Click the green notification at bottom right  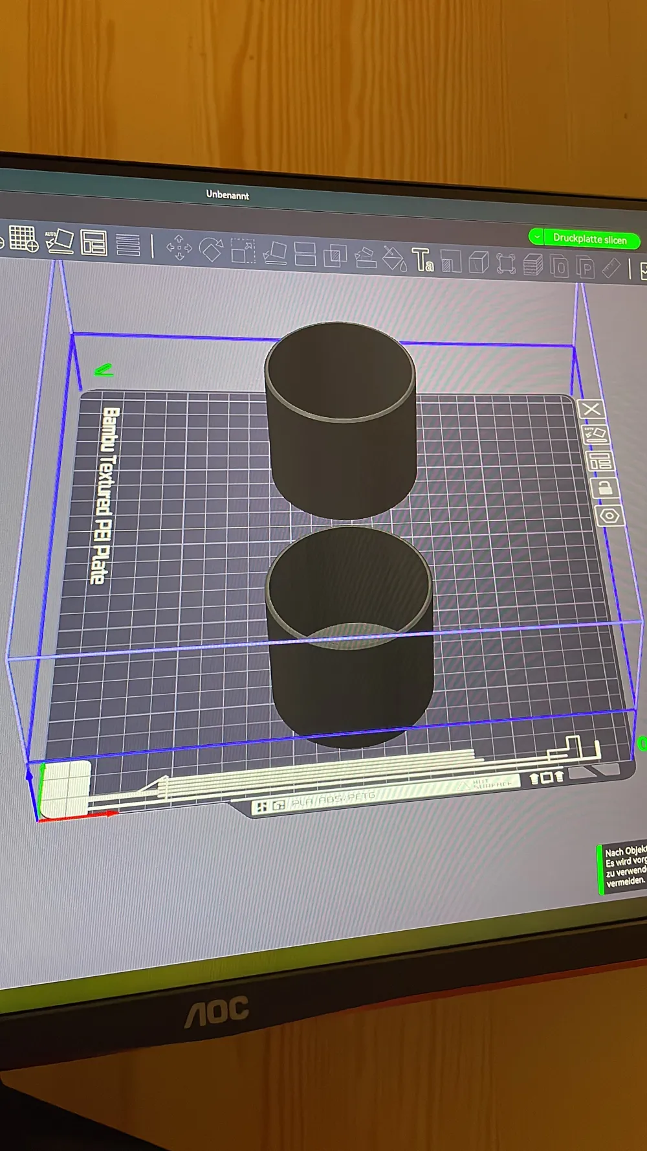pos(623,869)
